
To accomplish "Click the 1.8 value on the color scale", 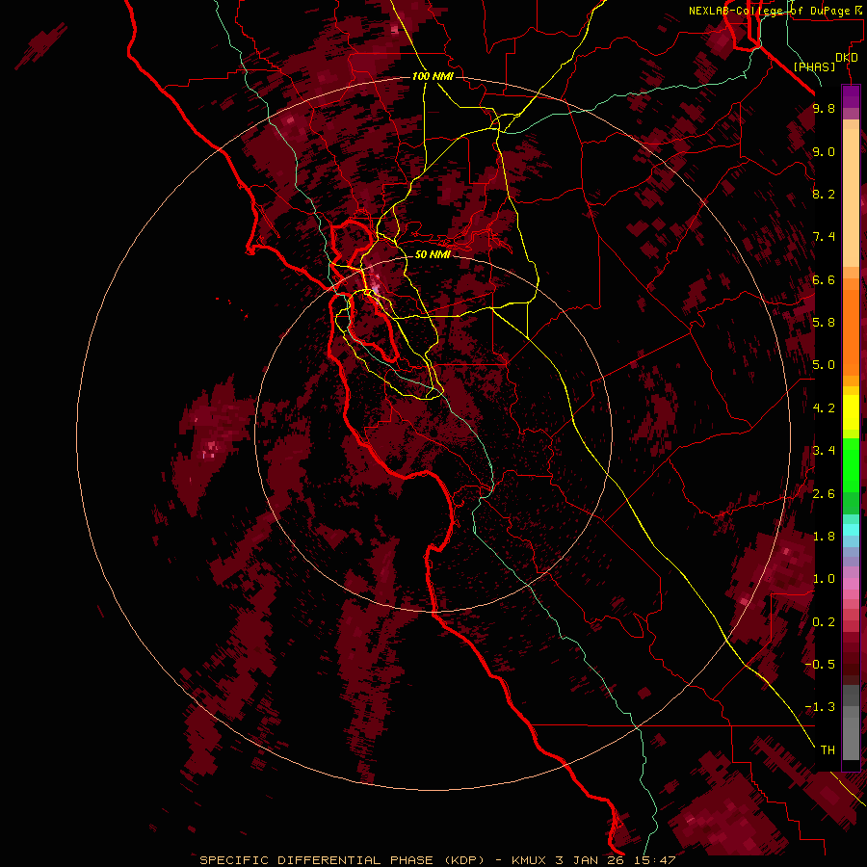I will pos(824,537).
